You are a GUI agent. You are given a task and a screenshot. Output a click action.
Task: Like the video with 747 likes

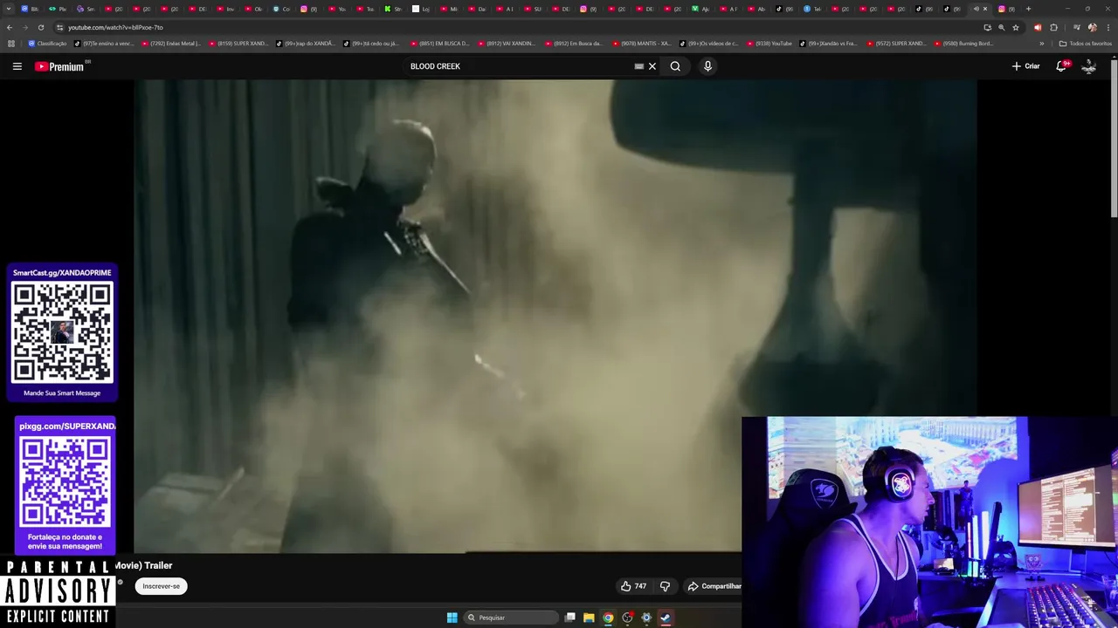coord(633,586)
